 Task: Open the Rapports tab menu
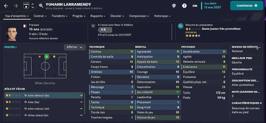(98, 16)
